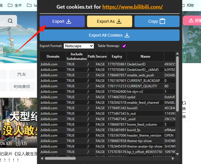Select the bp_t_offset_493655750 cookie name

[145, 152]
